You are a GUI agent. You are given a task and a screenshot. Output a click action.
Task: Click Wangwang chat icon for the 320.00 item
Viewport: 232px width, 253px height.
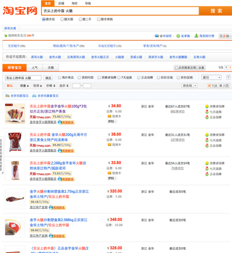tap(57, 208)
